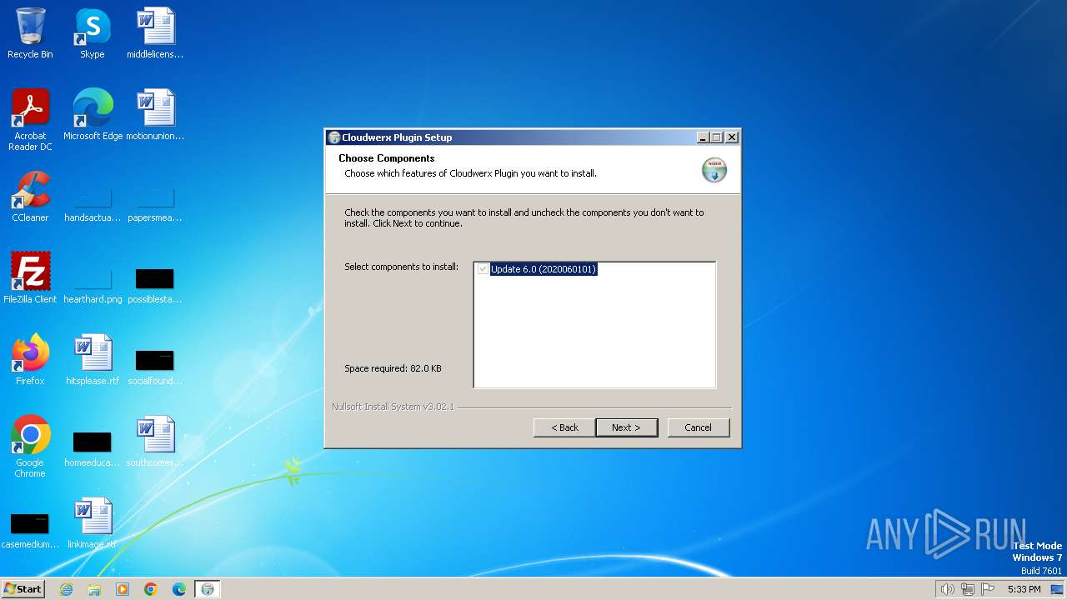Select the papersmea desktop file
Viewport: 1067px width, 600px height.
[x=155, y=203]
